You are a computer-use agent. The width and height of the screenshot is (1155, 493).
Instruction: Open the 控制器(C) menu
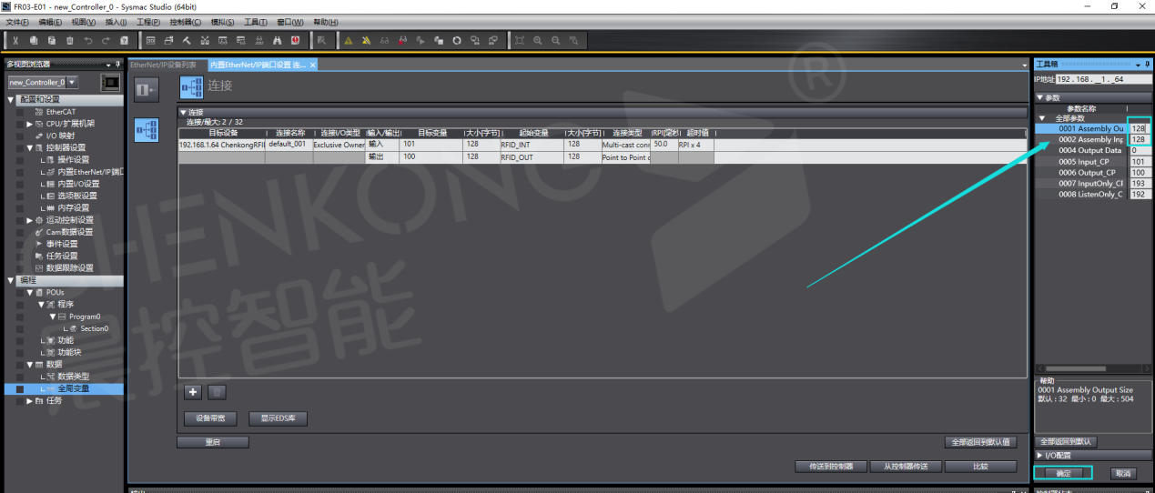pyautogui.click(x=186, y=22)
